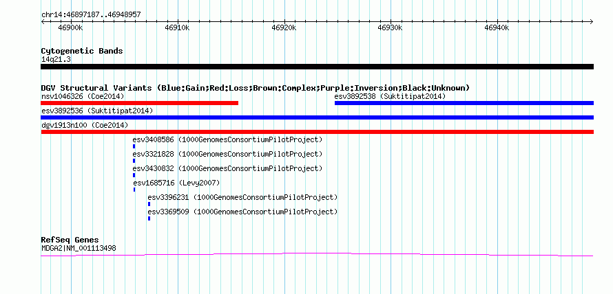Click the 46900k ruler tick label
The height and width of the screenshot is (294, 613).
coord(70,27)
